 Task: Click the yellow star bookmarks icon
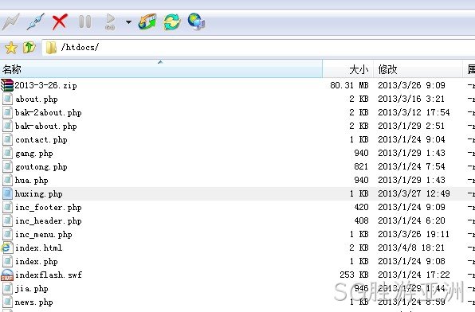[x=11, y=48]
